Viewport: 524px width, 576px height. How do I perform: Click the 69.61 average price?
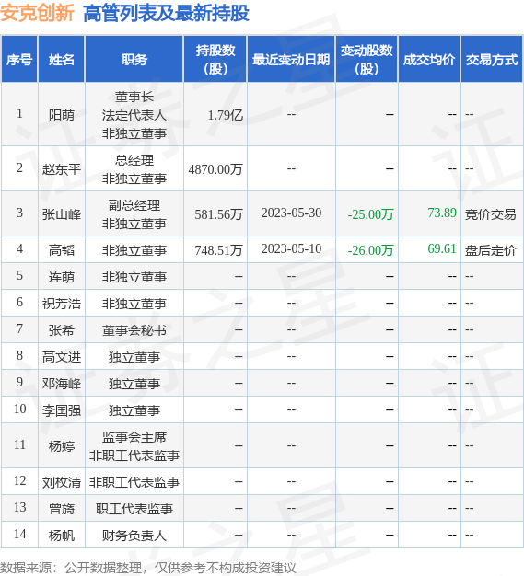442,248
